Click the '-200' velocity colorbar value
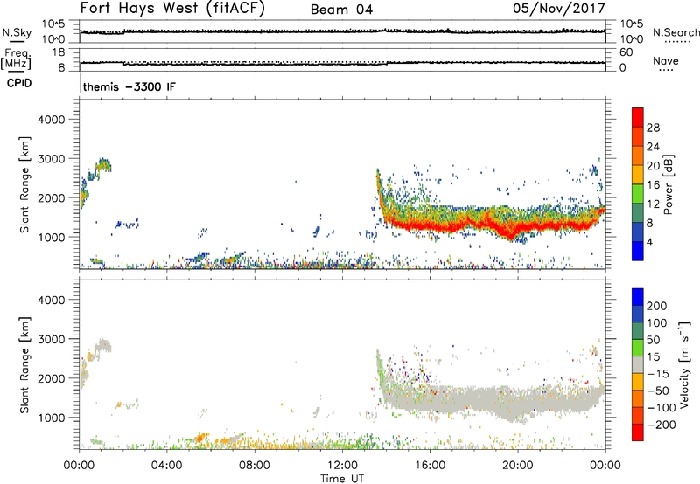This screenshot has height=484, width=700. [x=661, y=425]
